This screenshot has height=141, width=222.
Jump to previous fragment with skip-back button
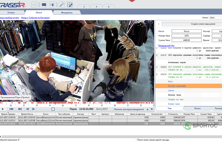[11, 109]
